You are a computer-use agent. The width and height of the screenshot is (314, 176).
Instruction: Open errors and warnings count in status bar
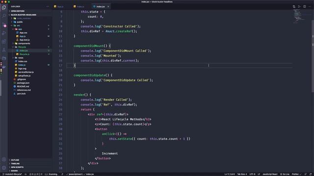click(36, 174)
